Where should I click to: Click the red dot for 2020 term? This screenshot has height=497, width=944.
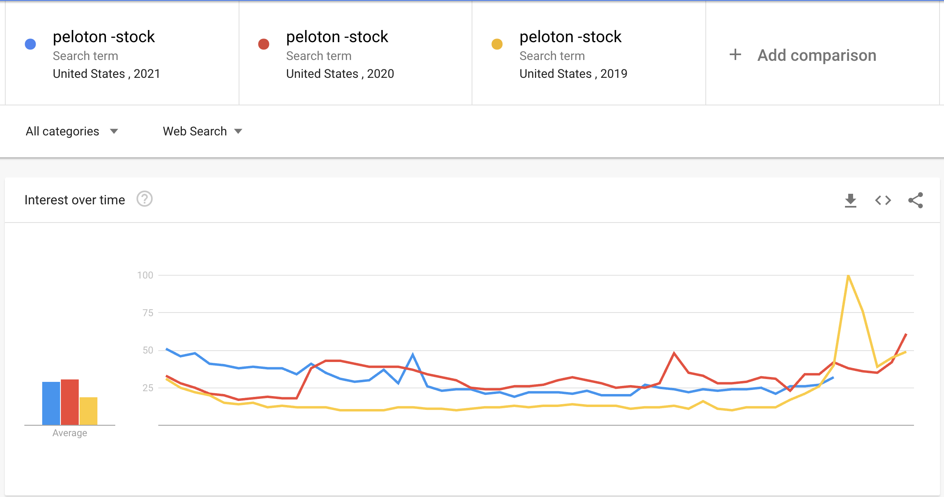[264, 44]
